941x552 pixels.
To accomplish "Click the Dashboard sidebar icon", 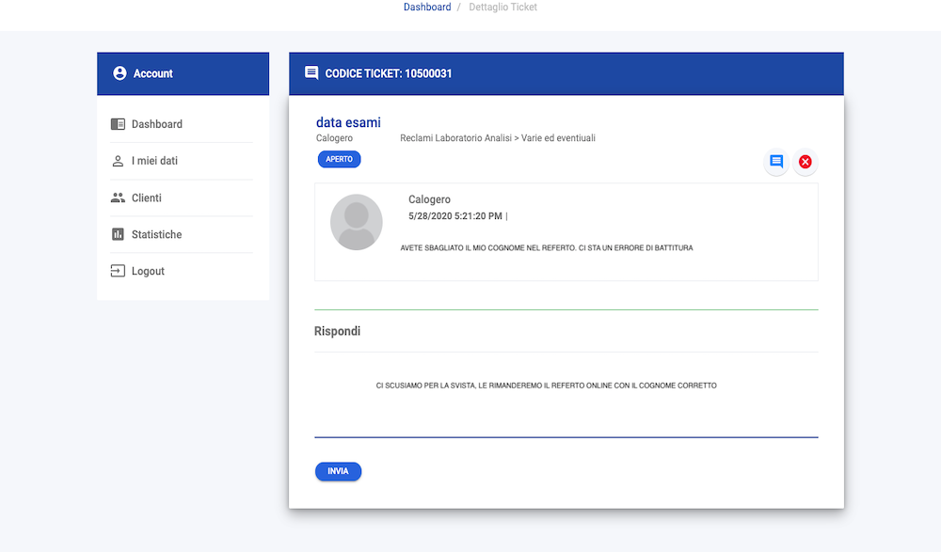I will (x=118, y=124).
